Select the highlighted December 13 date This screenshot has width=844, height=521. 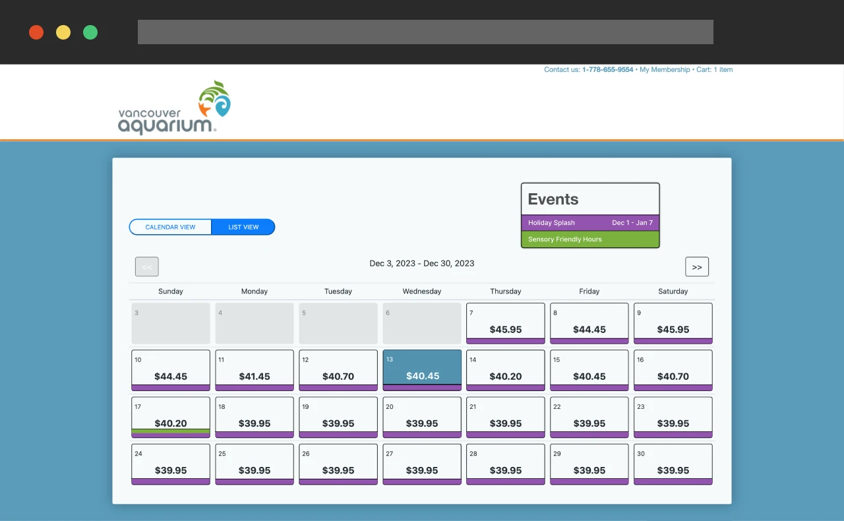(x=421, y=369)
